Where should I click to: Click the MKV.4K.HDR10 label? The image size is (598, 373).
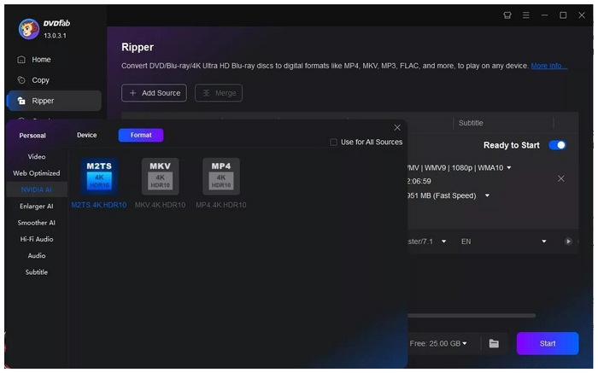(161, 205)
